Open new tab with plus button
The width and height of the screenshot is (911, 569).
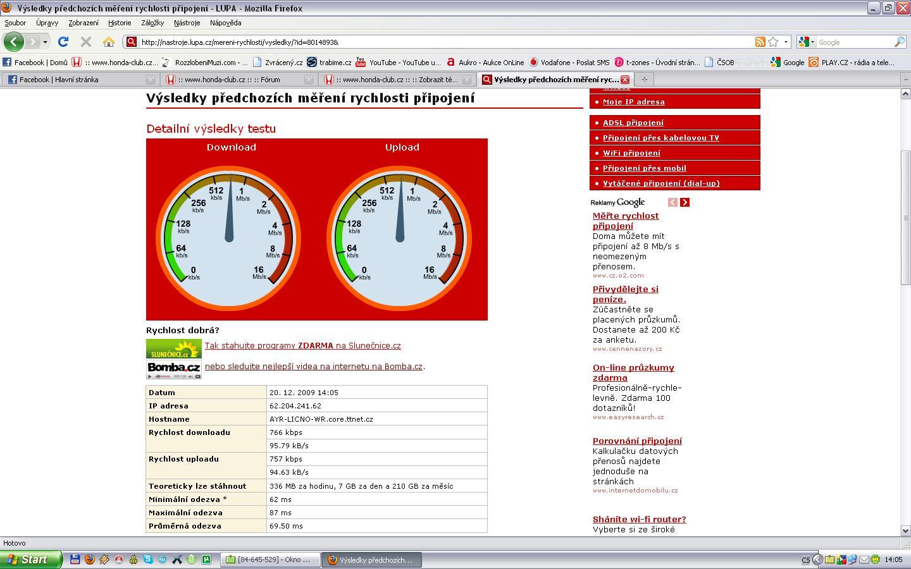click(x=644, y=80)
